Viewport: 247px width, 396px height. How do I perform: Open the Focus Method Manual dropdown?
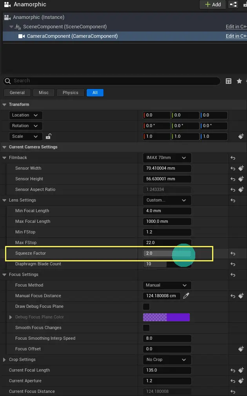[167, 285]
